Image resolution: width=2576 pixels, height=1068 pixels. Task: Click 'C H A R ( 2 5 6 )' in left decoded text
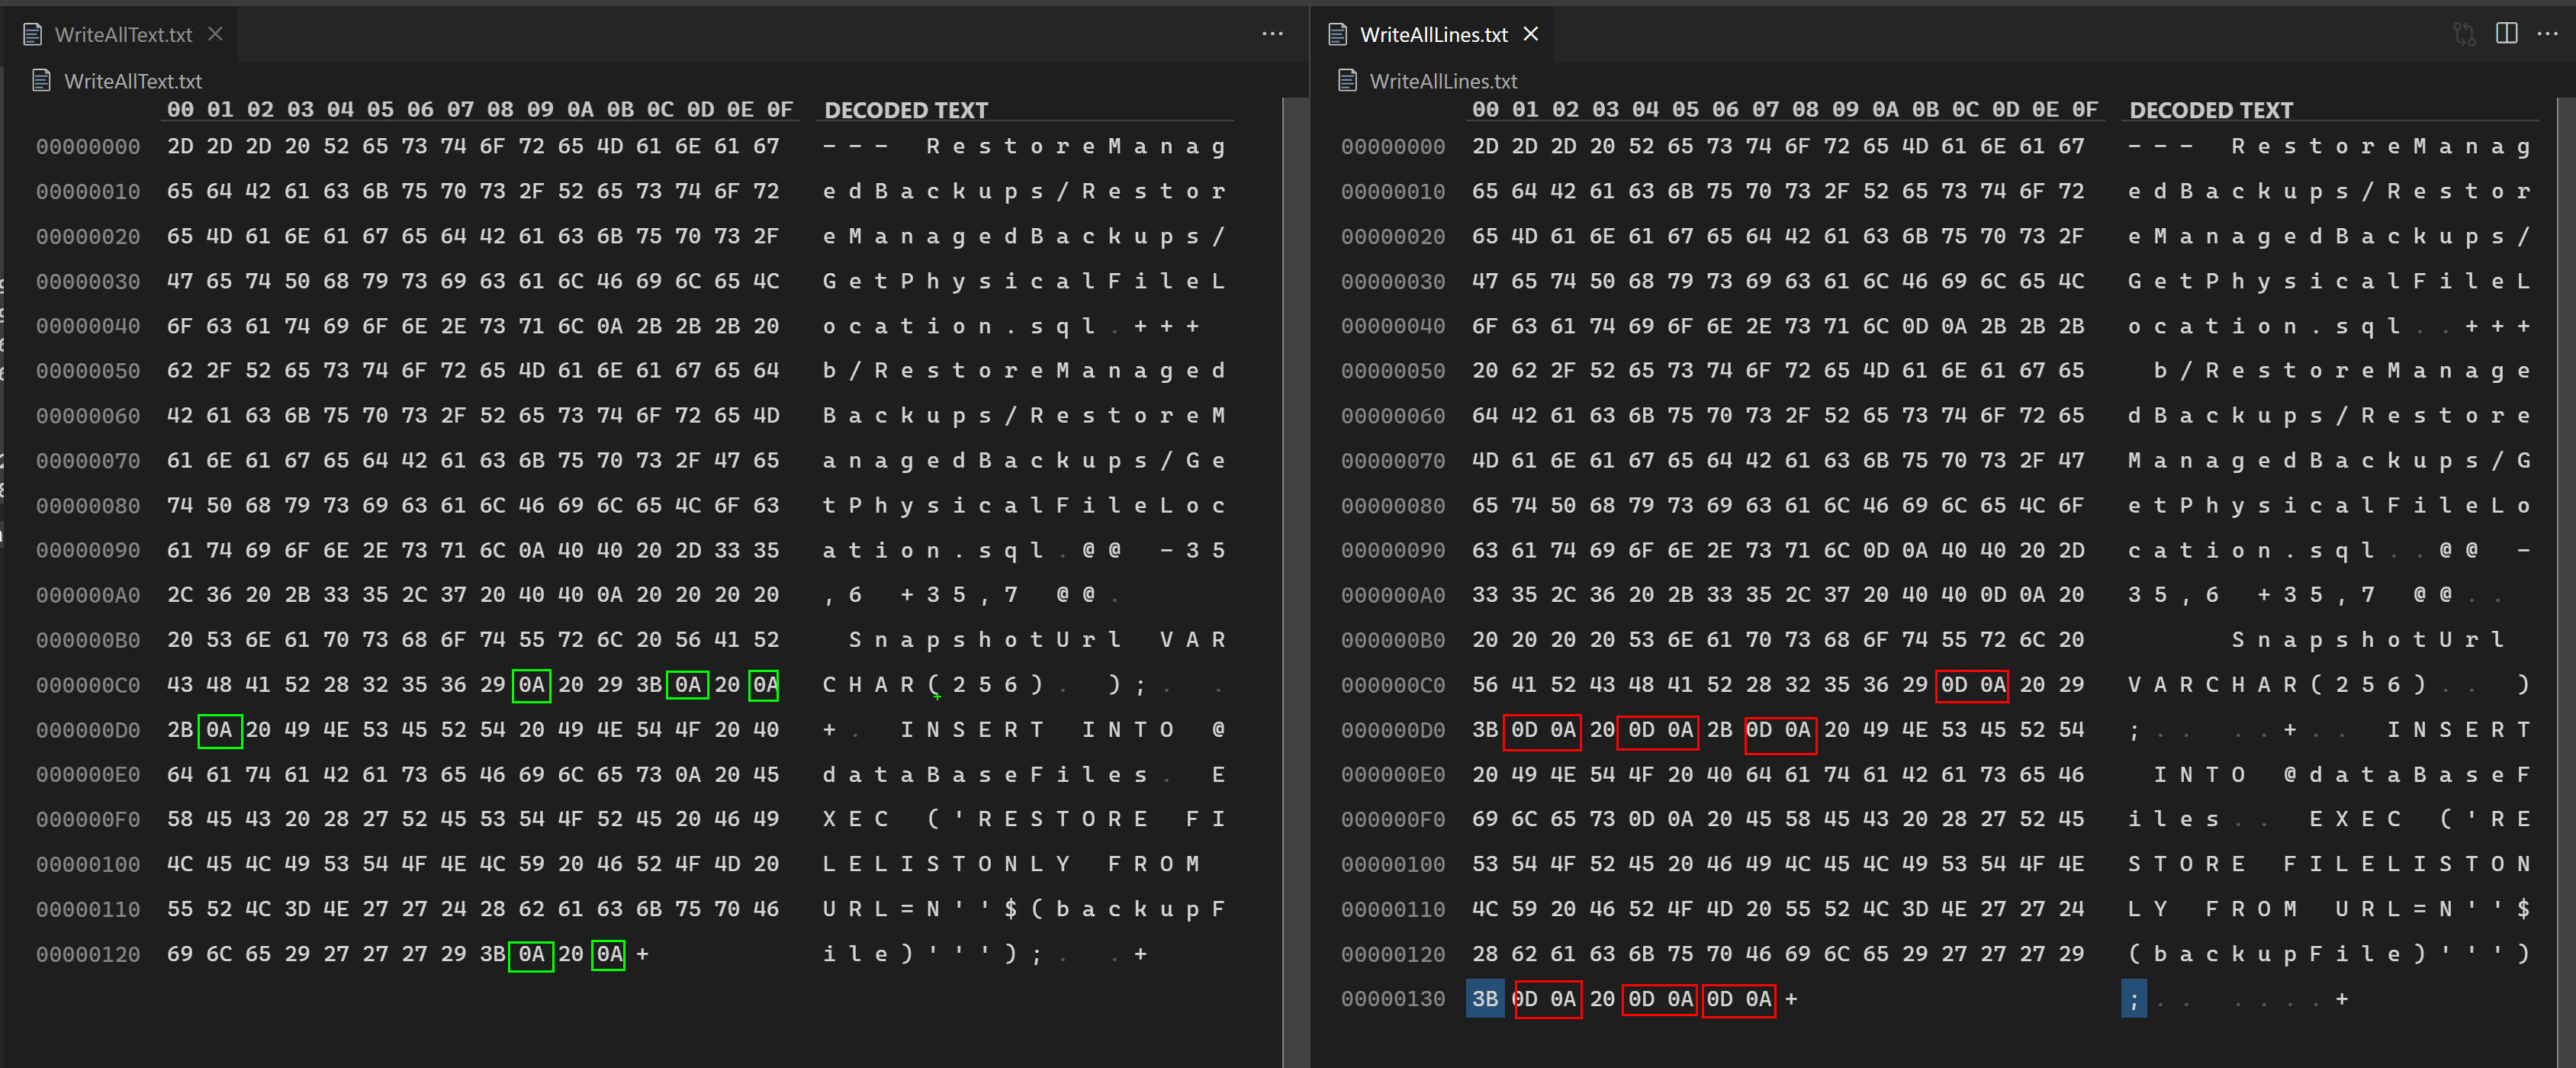click(x=932, y=685)
